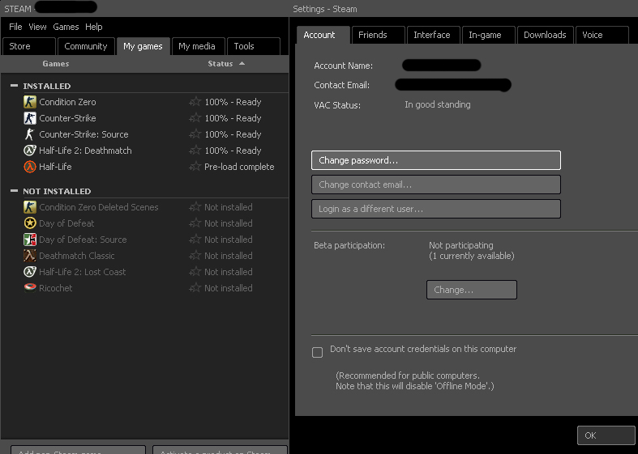Collapse the NOT INSTALLED games group

point(15,191)
